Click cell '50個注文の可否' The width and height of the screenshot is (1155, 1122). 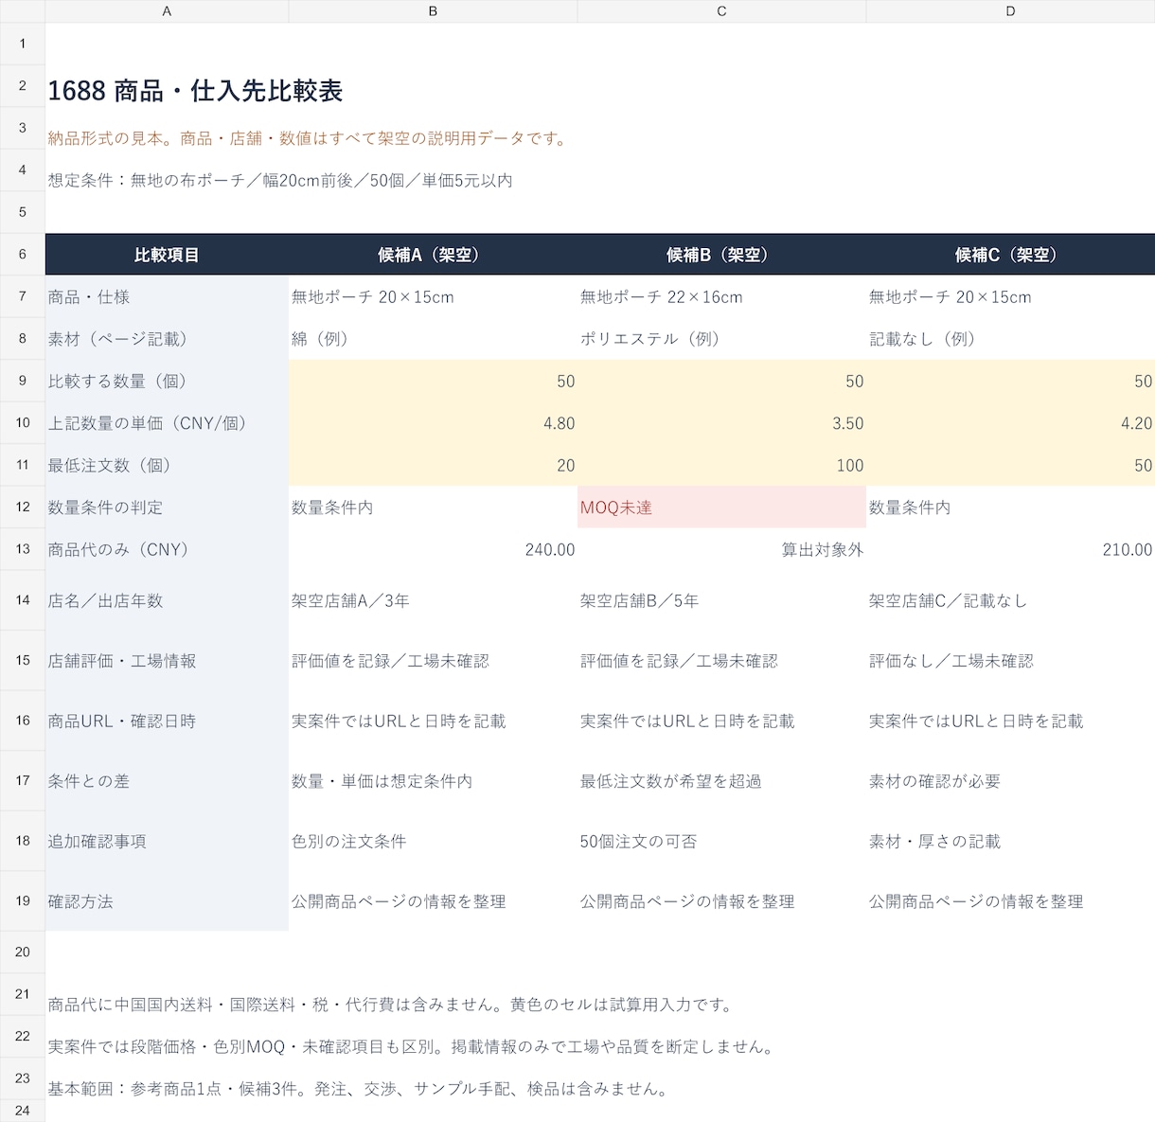click(x=721, y=841)
